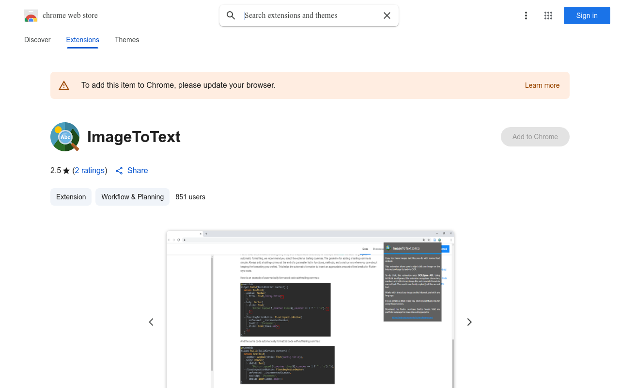Select the Extension category chip
This screenshot has height=388, width=620.
coord(71,197)
